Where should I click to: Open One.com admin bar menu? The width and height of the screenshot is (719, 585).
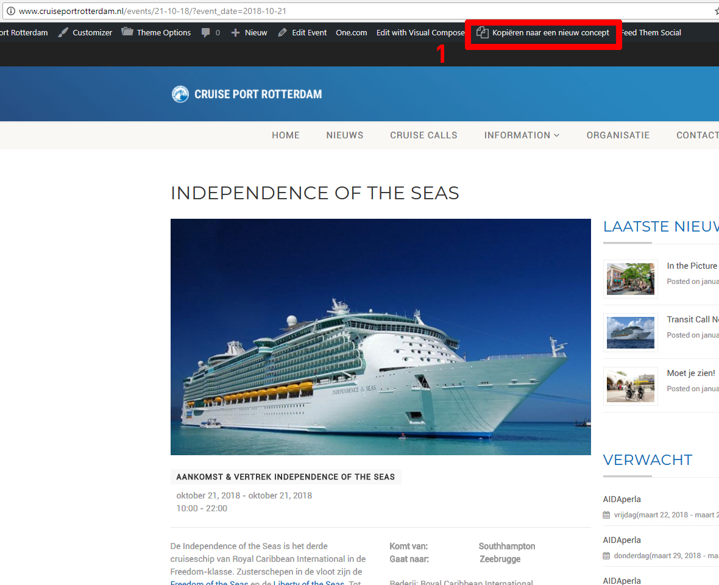click(351, 32)
